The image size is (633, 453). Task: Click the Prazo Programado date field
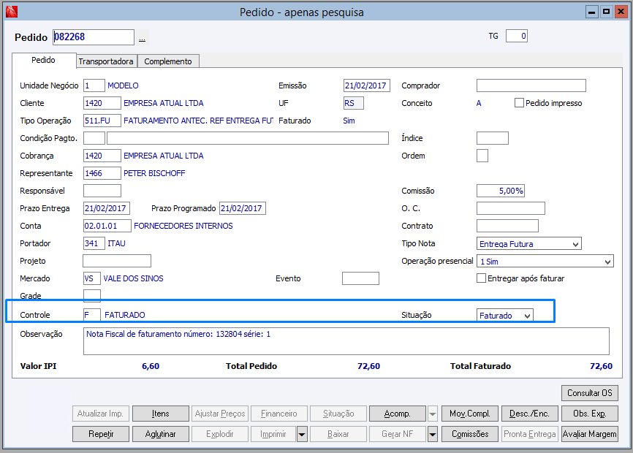tap(243, 208)
